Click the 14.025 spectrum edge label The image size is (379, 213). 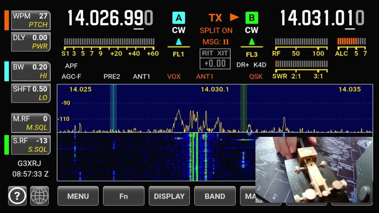[80, 89]
